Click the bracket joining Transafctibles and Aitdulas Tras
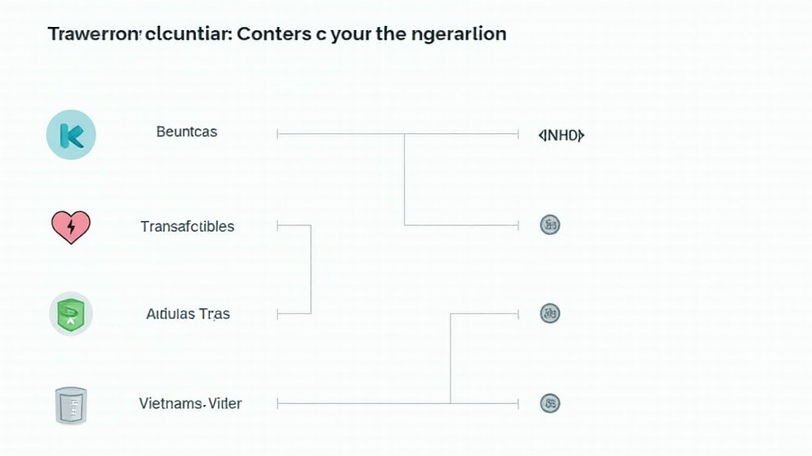The width and height of the screenshot is (812, 456). click(311, 269)
